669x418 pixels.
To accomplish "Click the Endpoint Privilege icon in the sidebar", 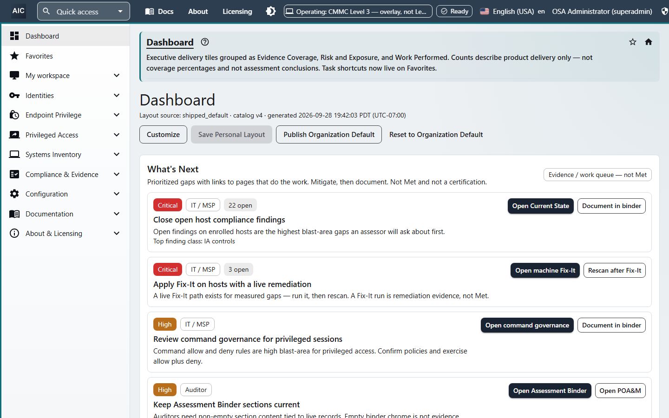I will click(14, 115).
